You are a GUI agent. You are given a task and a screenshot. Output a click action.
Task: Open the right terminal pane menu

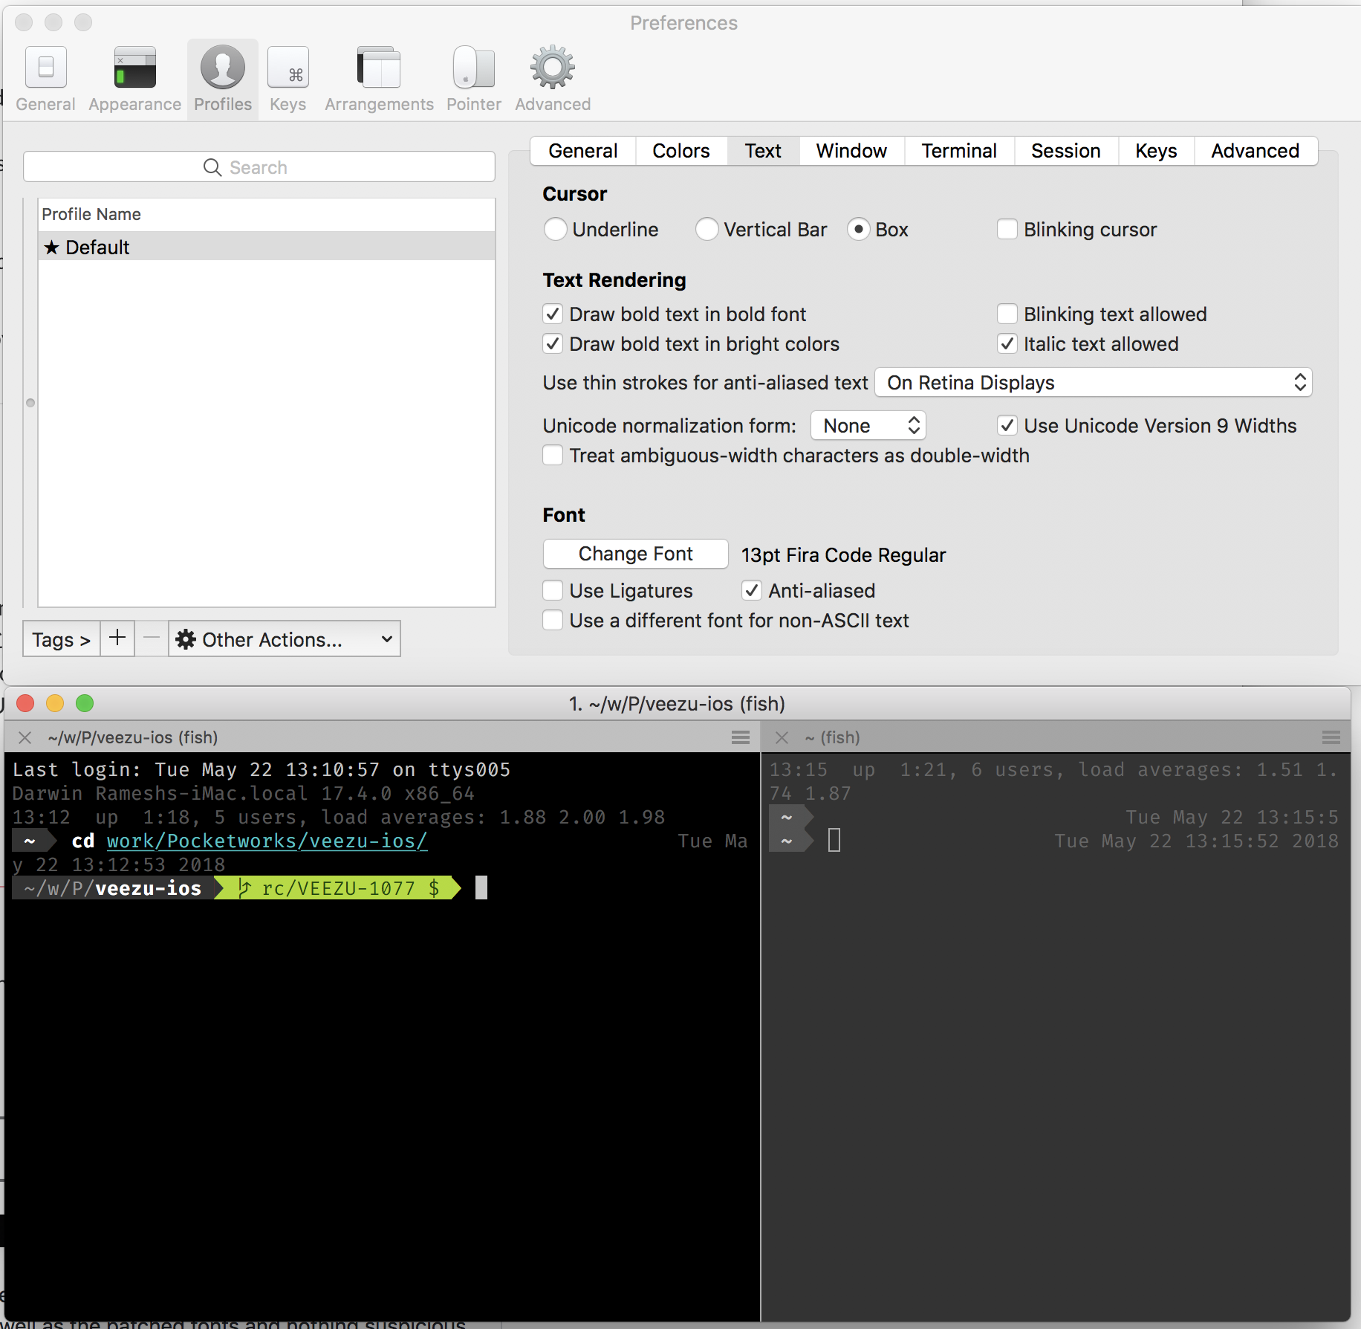pyautogui.click(x=1329, y=737)
